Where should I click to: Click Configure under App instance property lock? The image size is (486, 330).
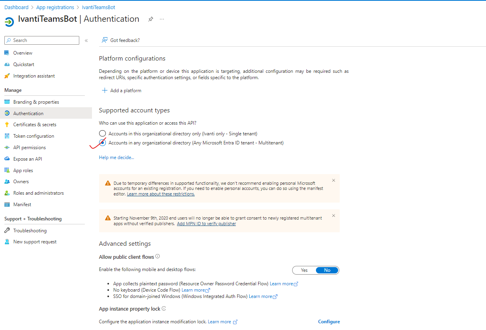329,321
